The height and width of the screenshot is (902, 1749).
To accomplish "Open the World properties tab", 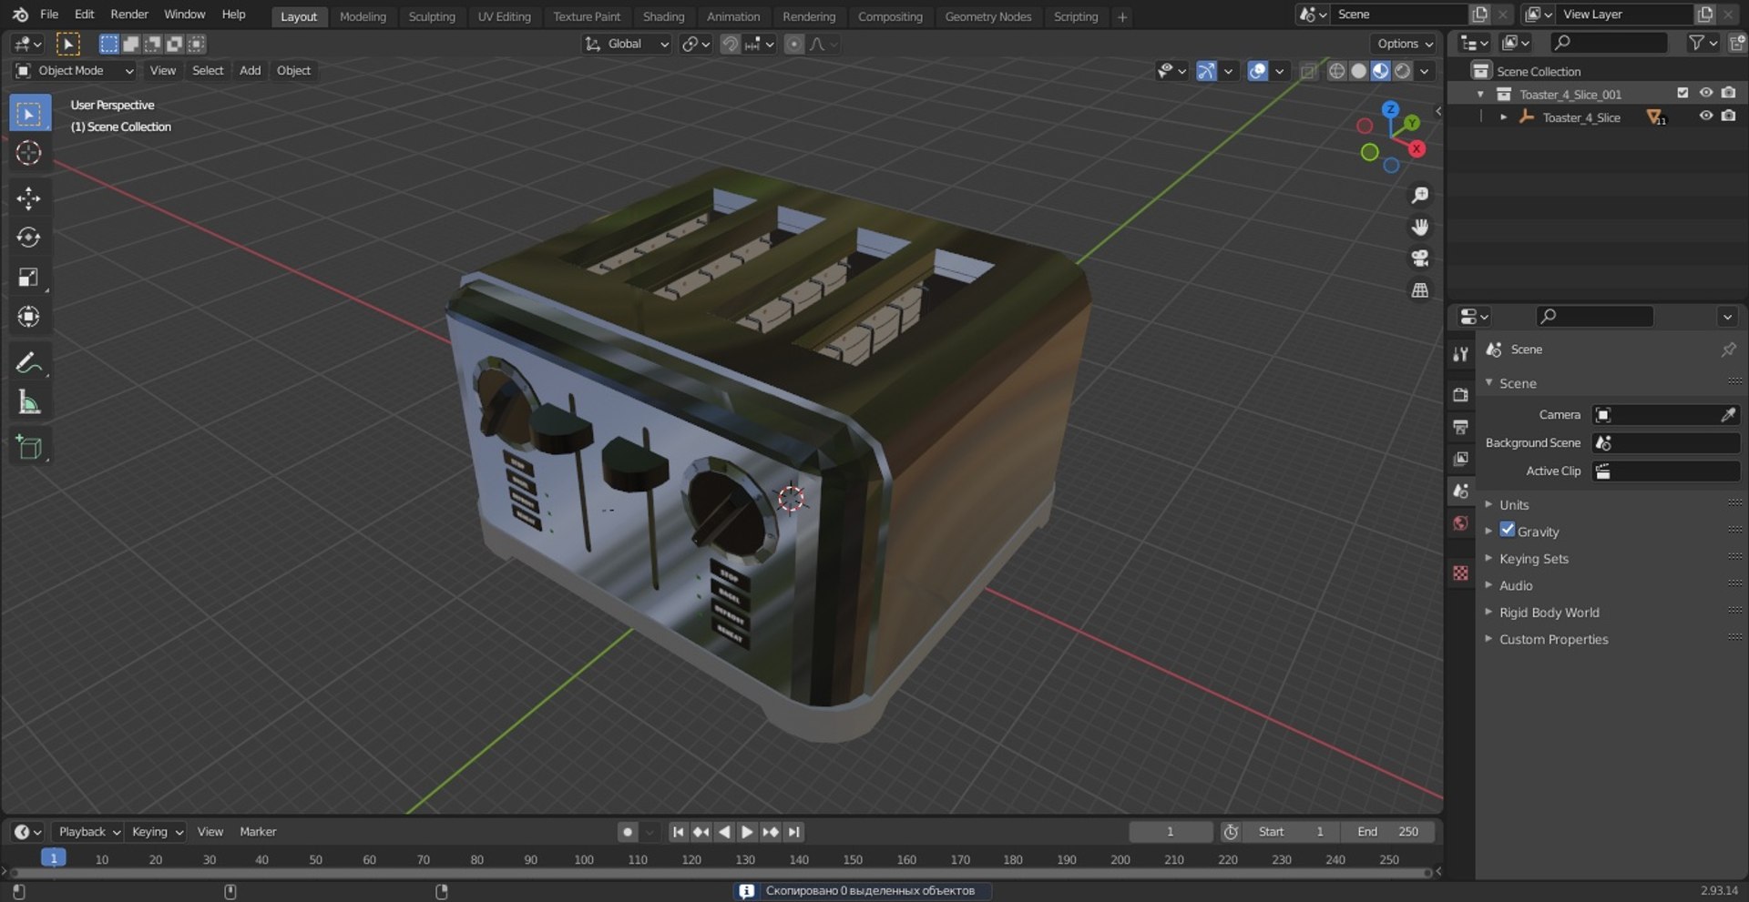I will [1461, 522].
